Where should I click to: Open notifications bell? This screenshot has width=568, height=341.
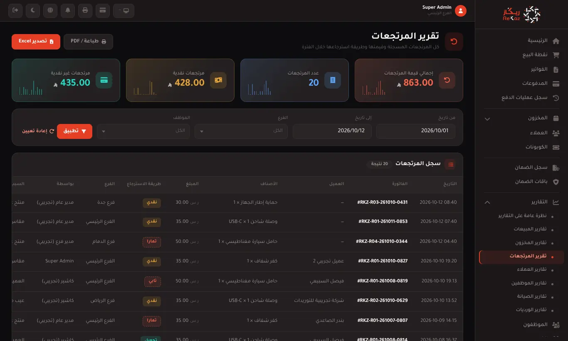coord(68,10)
